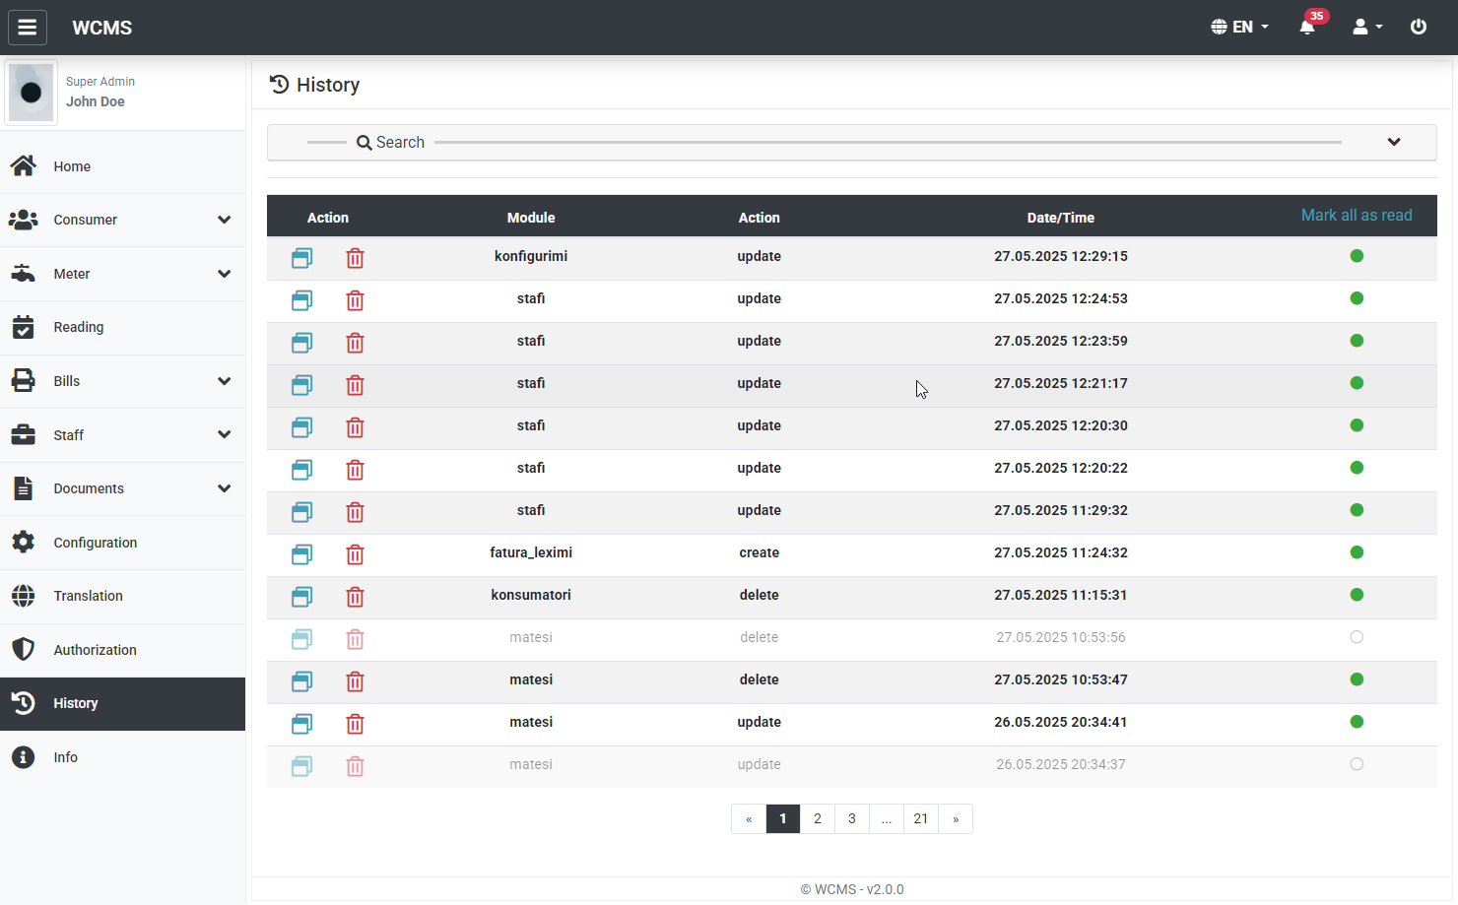Screen dimensions: 1458x905
Task: Toggle read status of stafi 11:29:32 row
Action: click(1357, 510)
